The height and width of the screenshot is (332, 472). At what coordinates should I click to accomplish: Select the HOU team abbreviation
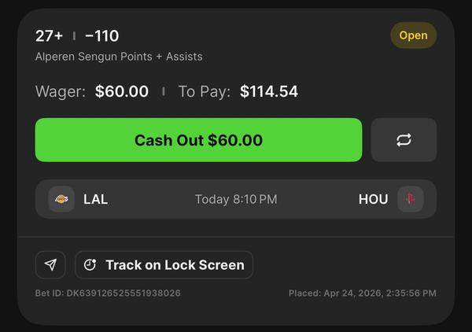pyautogui.click(x=373, y=199)
